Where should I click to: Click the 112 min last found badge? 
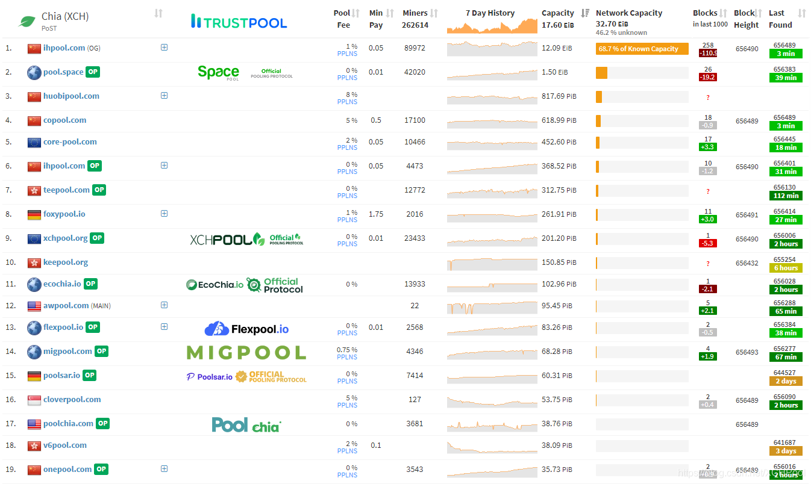(x=786, y=196)
